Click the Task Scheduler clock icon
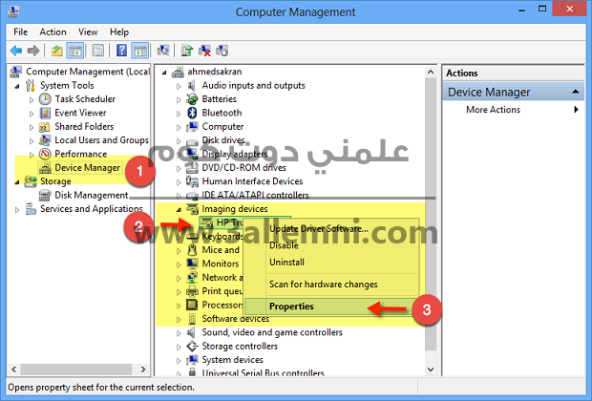This screenshot has width=592, height=401. tap(45, 98)
